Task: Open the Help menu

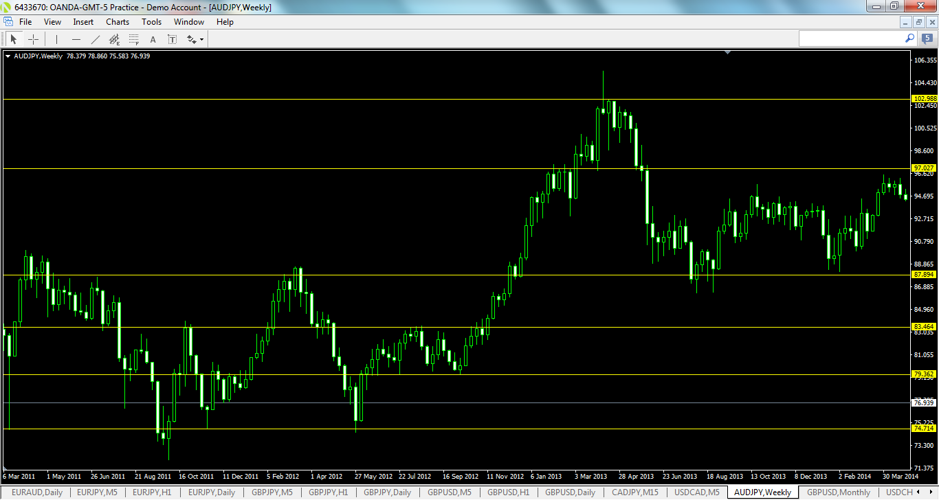Action: click(225, 21)
